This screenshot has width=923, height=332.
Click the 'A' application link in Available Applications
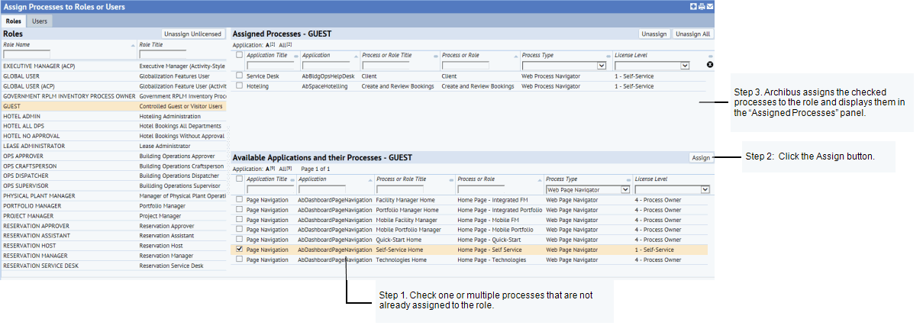(268, 169)
